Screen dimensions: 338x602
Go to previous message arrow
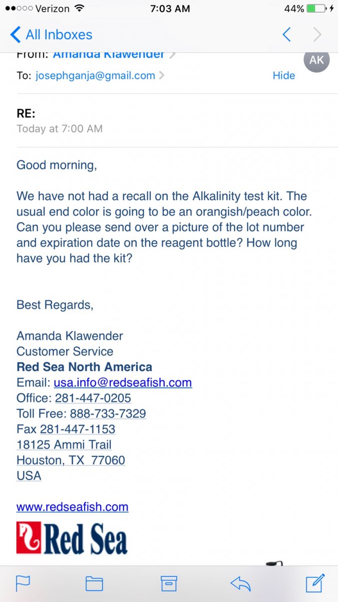point(286,35)
